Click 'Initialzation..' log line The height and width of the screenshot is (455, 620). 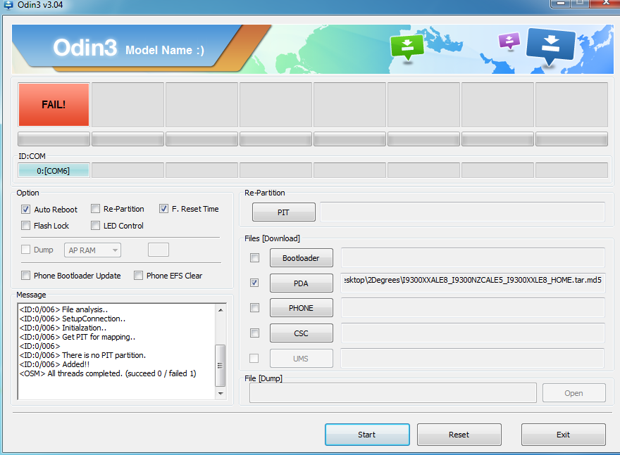[x=63, y=328]
